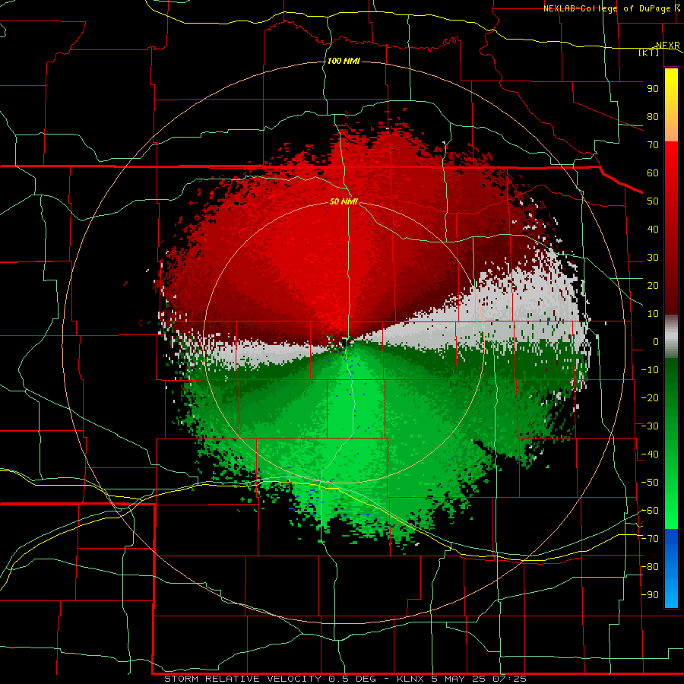684x684 pixels.
Task: Click the [KT] units label
Action: pos(649,52)
